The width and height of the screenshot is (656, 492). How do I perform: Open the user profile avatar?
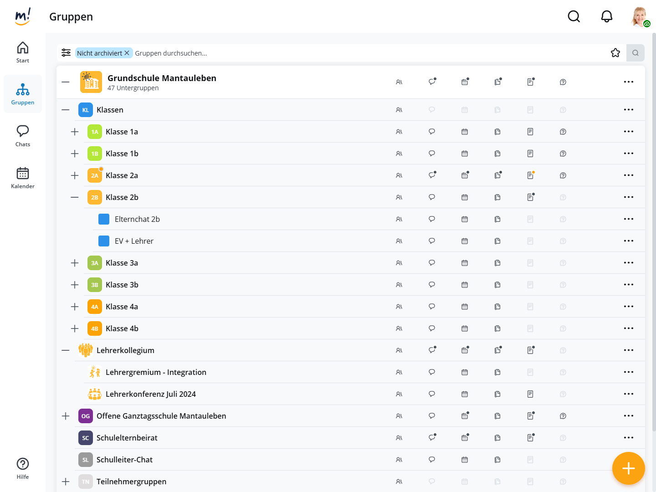pyautogui.click(x=640, y=16)
